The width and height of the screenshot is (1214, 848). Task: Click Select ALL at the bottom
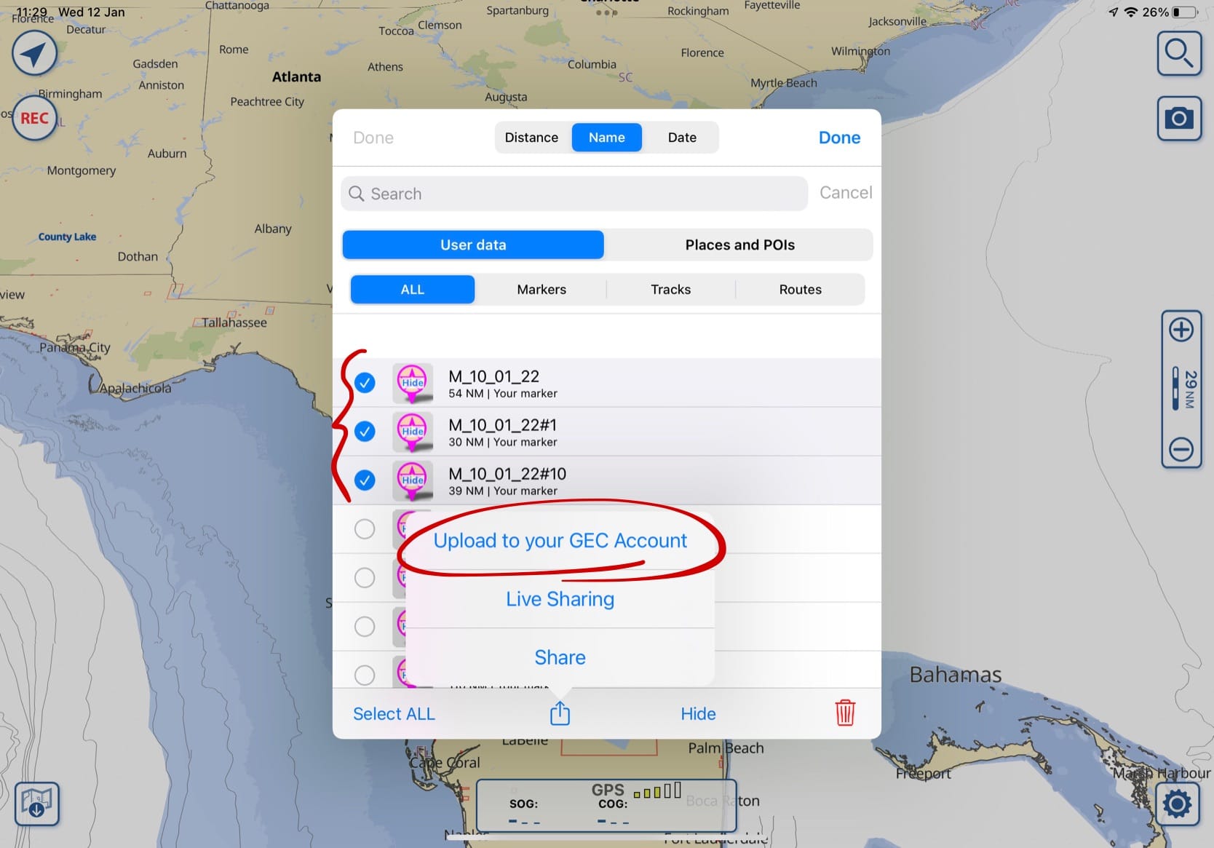click(x=393, y=713)
